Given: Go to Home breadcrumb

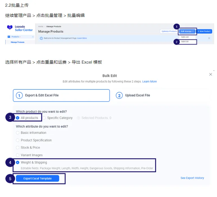Looking at the screenshot, I should click(x=41, y=26).
